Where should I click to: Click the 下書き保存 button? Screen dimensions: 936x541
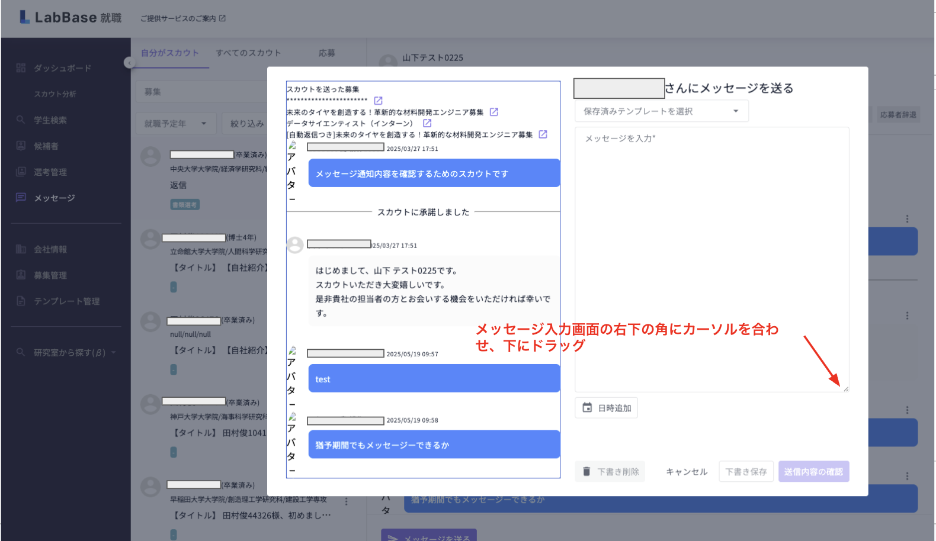[746, 472]
